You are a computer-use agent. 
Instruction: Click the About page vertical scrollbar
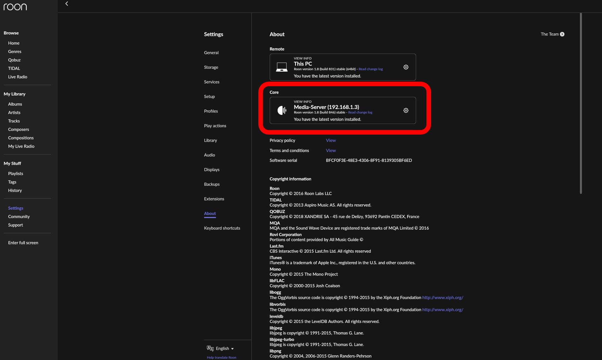click(581, 103)
